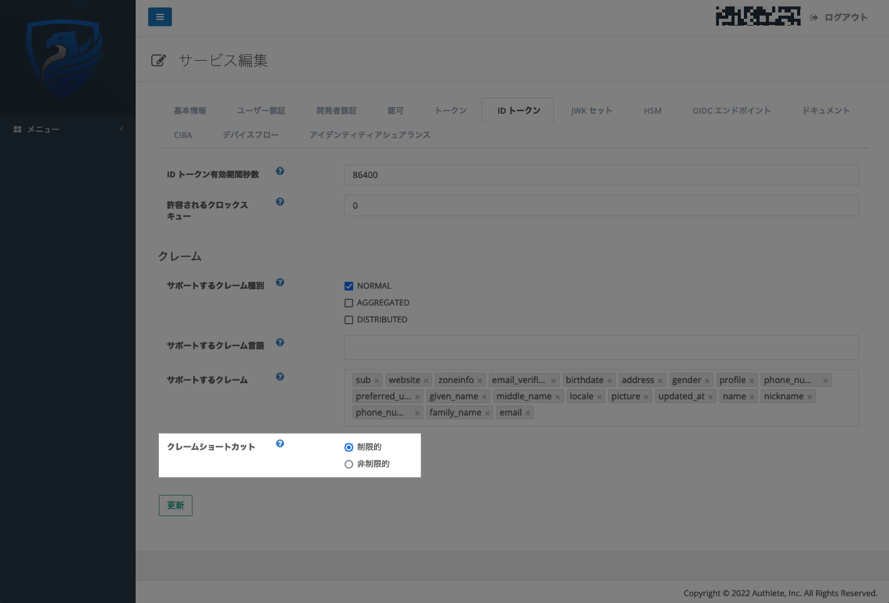This screenshot has width=889, height=603.
Task: Uncheck the NORMAL claim type
Action: coord(349,286)
